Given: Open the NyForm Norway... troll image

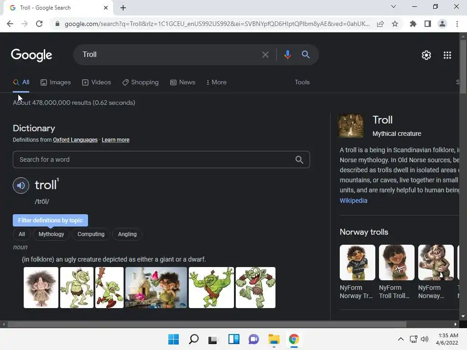Looking at the screenshot, I should pos(436,262).
